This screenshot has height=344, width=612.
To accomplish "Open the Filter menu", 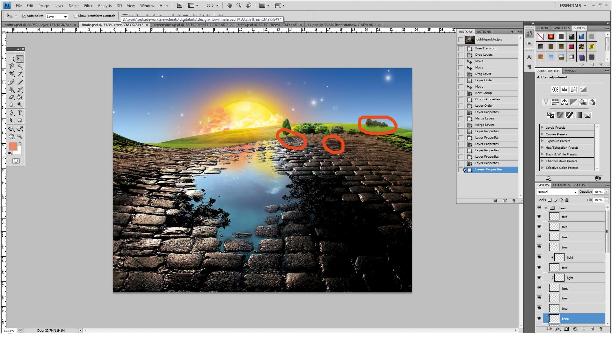I will tap(88, 5).
